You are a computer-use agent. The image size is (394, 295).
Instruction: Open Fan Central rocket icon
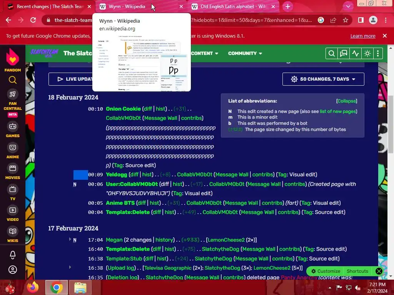click(x=13, y=94)
